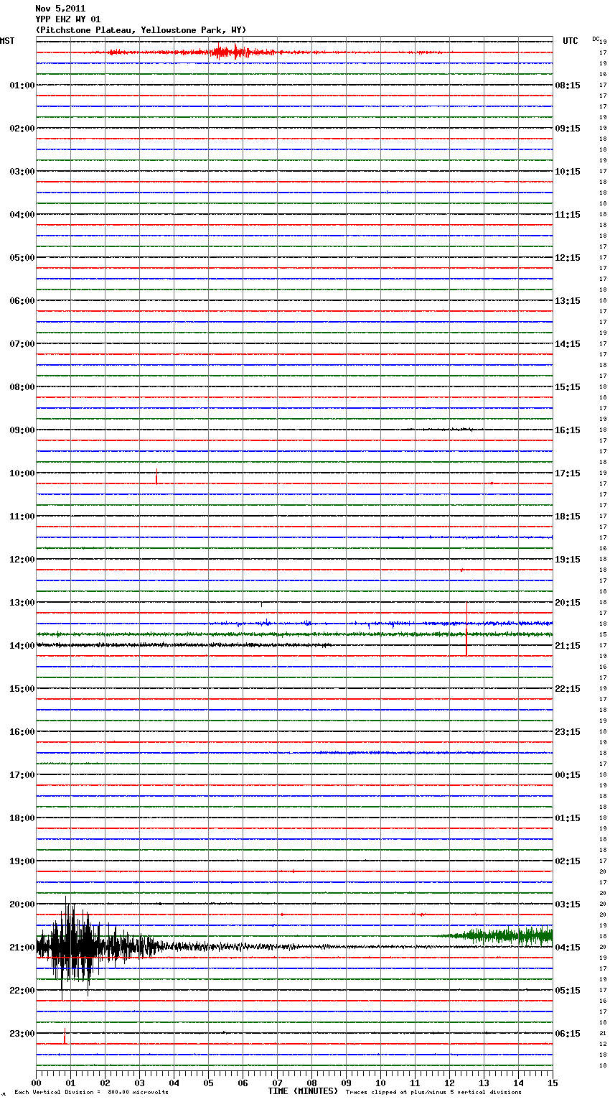The width and height of the screenshot is (610, 1102).
Task: Select the "22:00" MST time label
Action: pos(22,991)
